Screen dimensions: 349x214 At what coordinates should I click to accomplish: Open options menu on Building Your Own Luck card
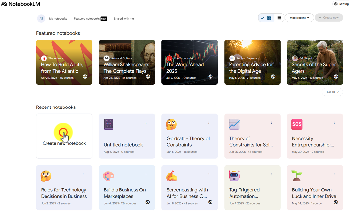[x=334, y=174]
